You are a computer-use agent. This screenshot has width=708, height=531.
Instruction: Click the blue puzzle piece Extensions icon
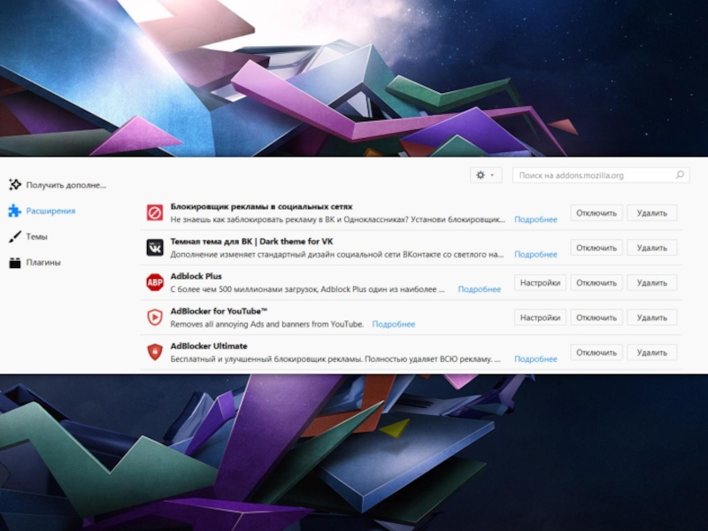click(15, 211)
